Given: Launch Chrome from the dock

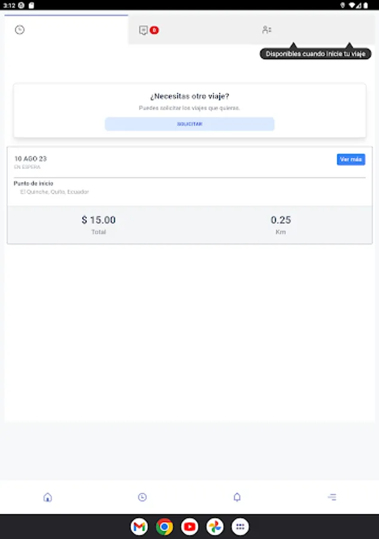Looking at the screenshot, I should click(x=165, y=526).
